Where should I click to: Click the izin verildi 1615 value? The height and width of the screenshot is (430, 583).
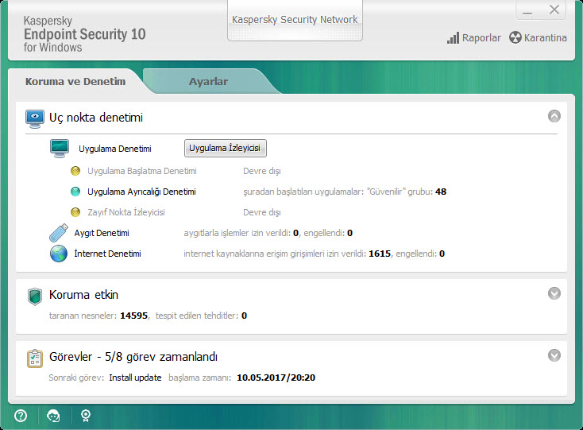(x=380, y=254)
